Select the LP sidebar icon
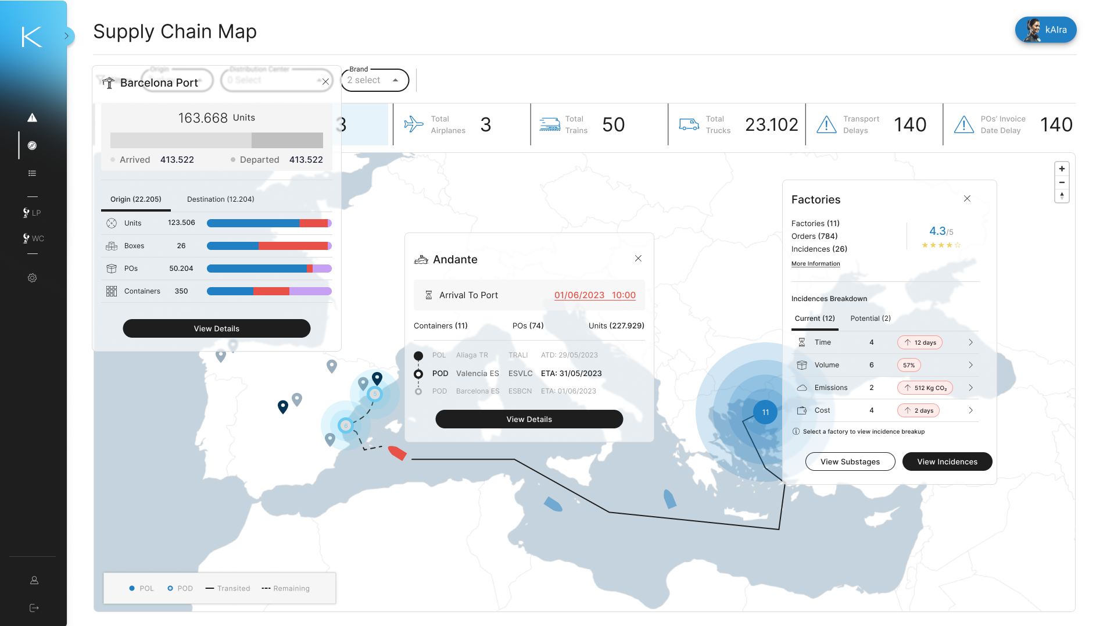The width and height of the screenshot is (1114, 626). 32,213
